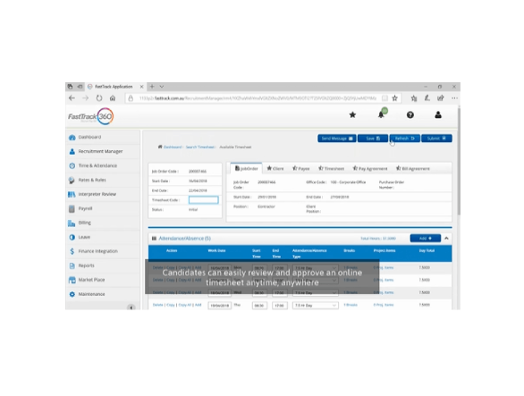Image resolution: width=524 pixels, height=396 pixels.
Task: Click the Attendance/Absence (5) section title
Action: coord(184,239)
